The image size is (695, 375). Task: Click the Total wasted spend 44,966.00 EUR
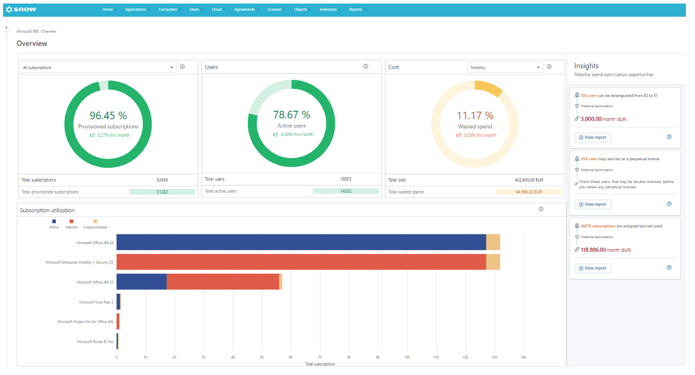coord(529,192)
